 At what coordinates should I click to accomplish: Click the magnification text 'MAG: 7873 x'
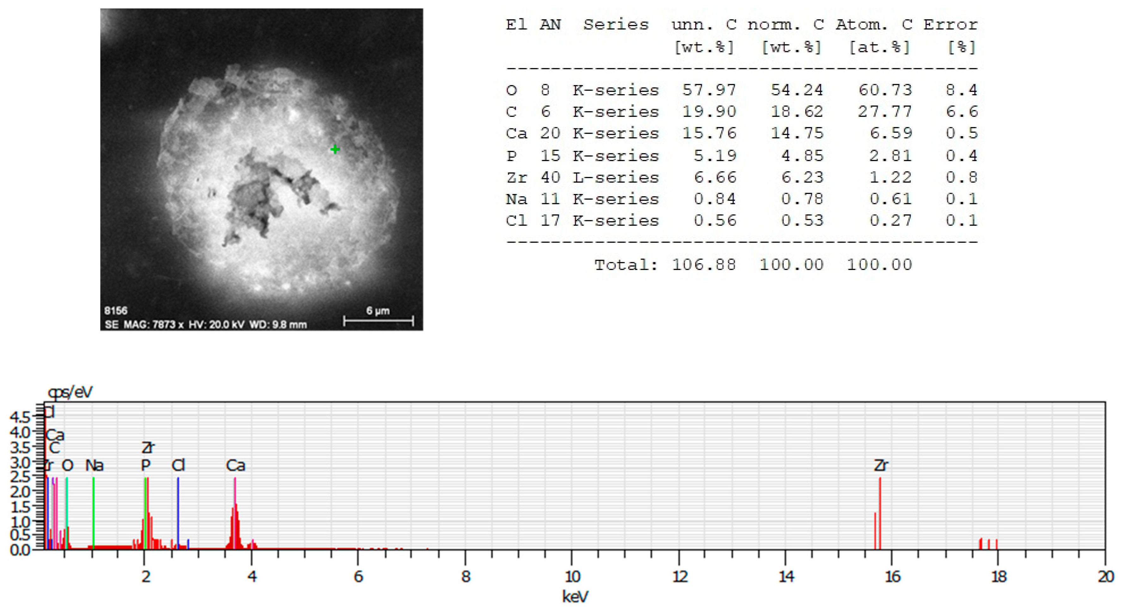pos(153,325)
